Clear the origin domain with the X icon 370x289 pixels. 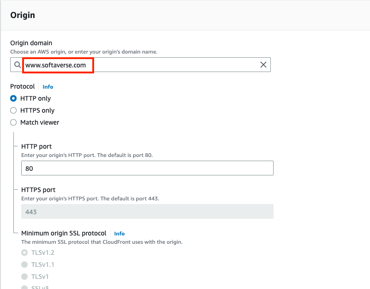263,65
